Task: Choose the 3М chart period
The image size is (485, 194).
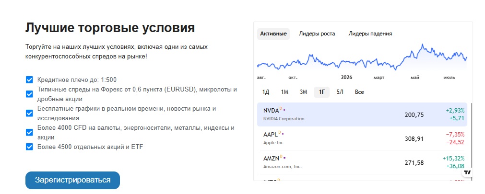Action: pos(304,92)
